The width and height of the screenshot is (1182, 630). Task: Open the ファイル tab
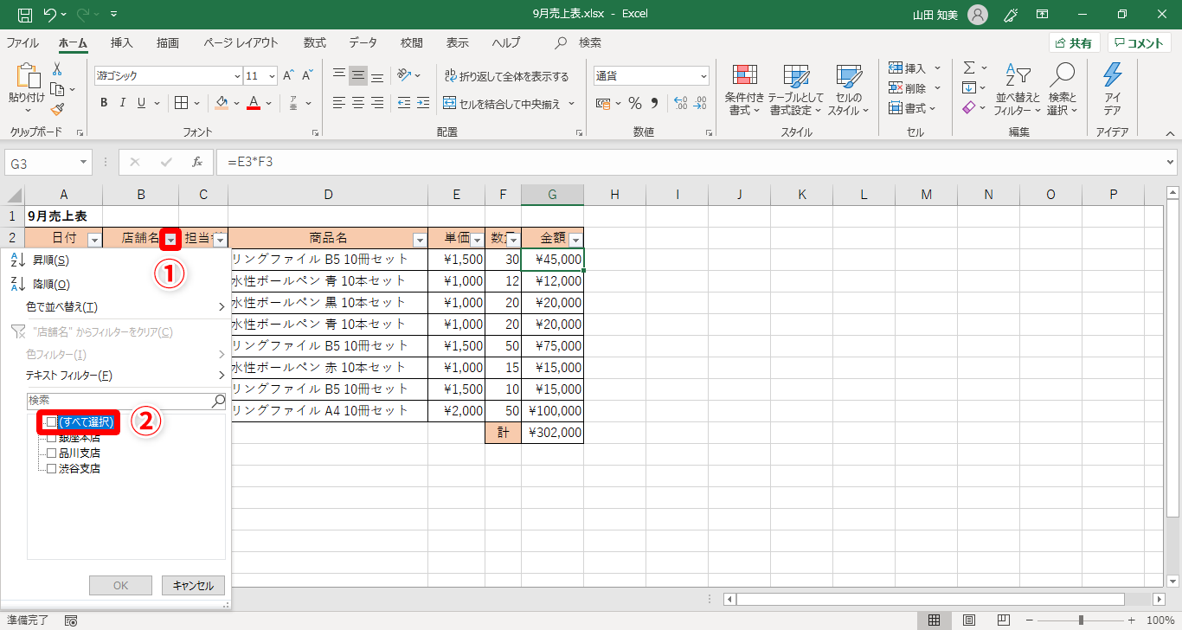(x=22, y=42)
